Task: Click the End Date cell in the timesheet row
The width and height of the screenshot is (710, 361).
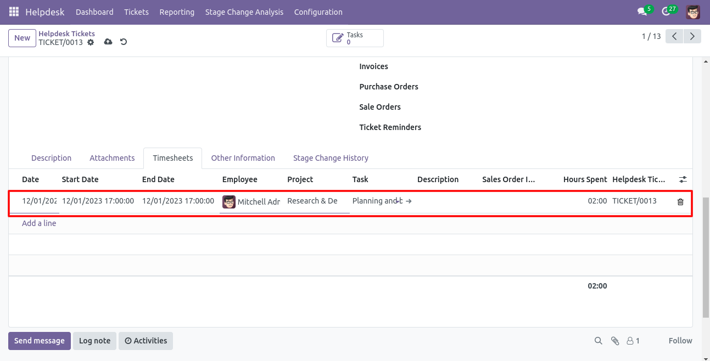Action: coord(178,201)
